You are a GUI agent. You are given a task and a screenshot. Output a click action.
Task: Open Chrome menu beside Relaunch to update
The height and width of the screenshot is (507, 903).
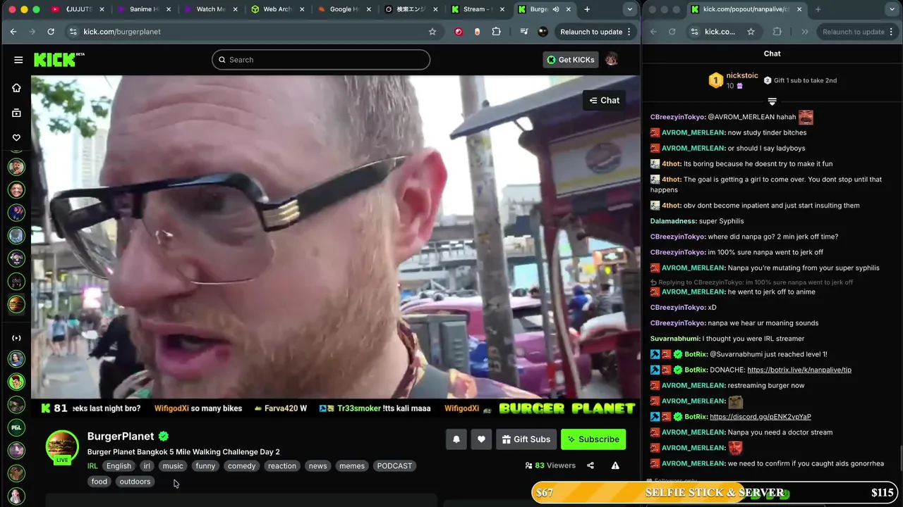629,32
